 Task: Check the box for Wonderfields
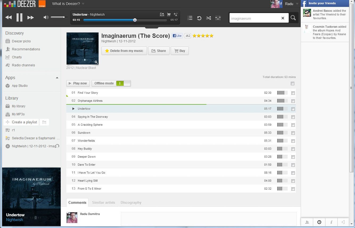tap(293, 141)
